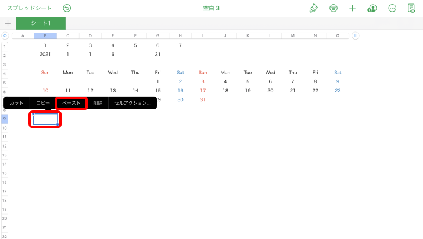Viewport: 423px width, 239px height.
Task: Select the second Wed cell
Action: 270,72
